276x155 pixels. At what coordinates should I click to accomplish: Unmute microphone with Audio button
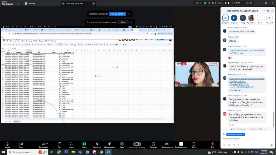(x=7, y=145)
